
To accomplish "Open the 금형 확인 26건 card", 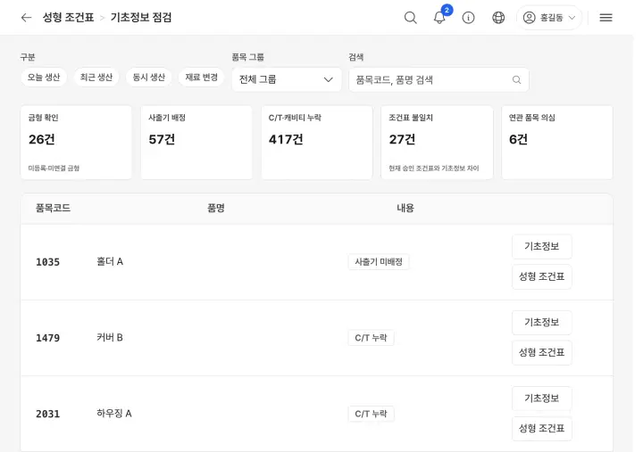I will 76,143.
